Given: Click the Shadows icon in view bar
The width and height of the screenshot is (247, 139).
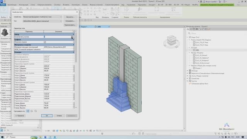Looking at the screenshot, I should (64, 131).
